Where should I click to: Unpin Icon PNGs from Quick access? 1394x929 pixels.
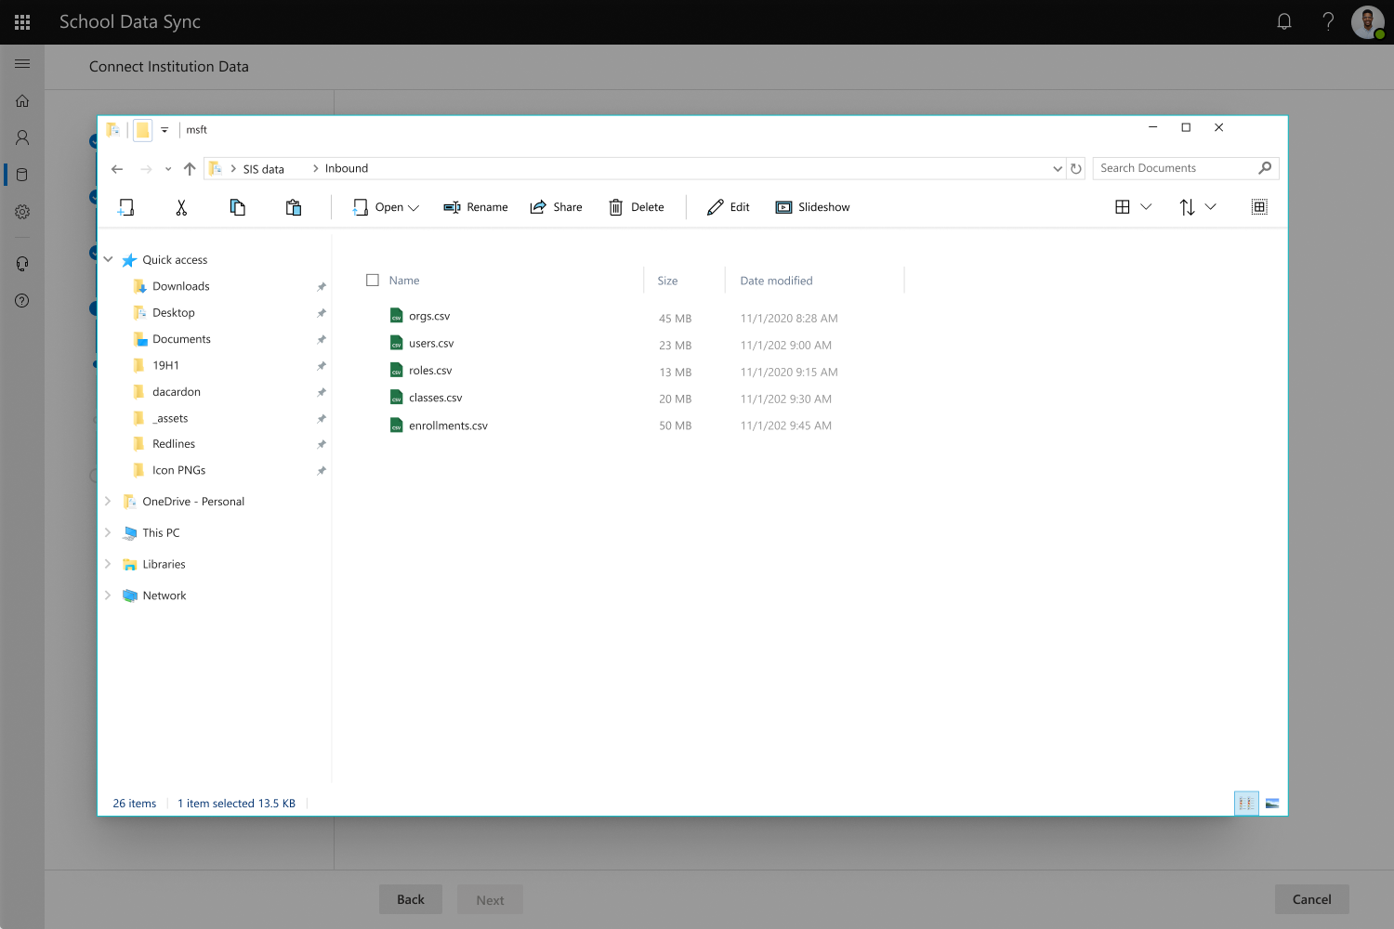(x=322, y=471)
